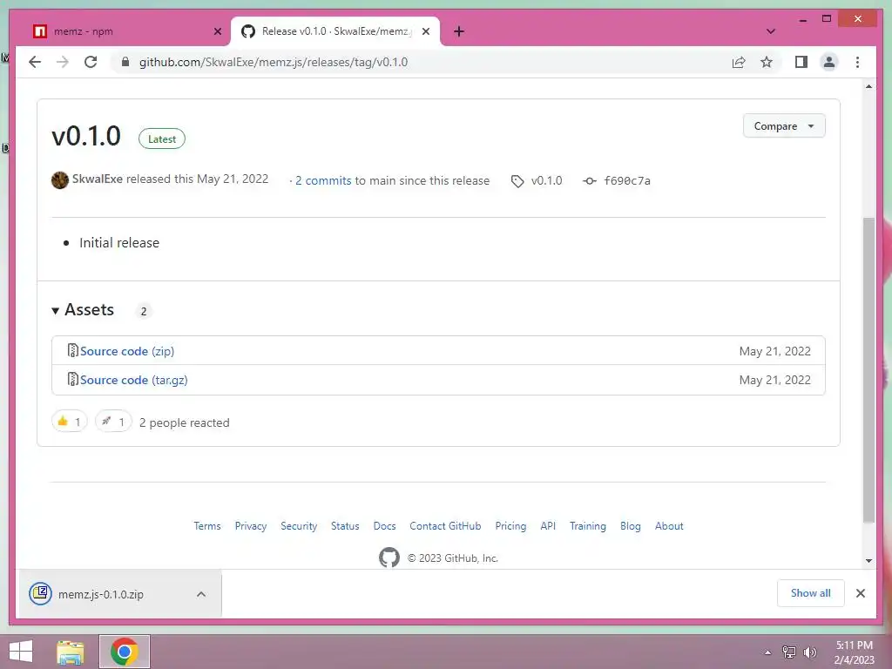Open the Privacy footer link
The width and height of the screenshot is (892, 669).
(251, 525)
